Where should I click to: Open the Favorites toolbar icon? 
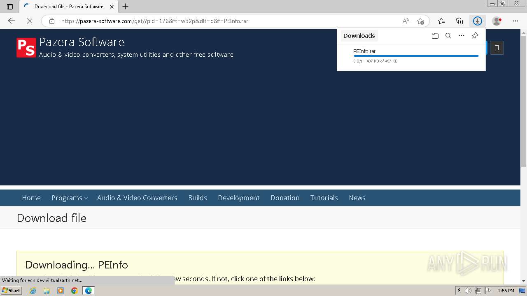441,21
